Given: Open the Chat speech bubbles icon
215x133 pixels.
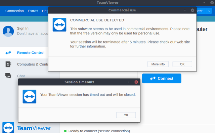Looking at the screenshot, I should coord(8,76).
